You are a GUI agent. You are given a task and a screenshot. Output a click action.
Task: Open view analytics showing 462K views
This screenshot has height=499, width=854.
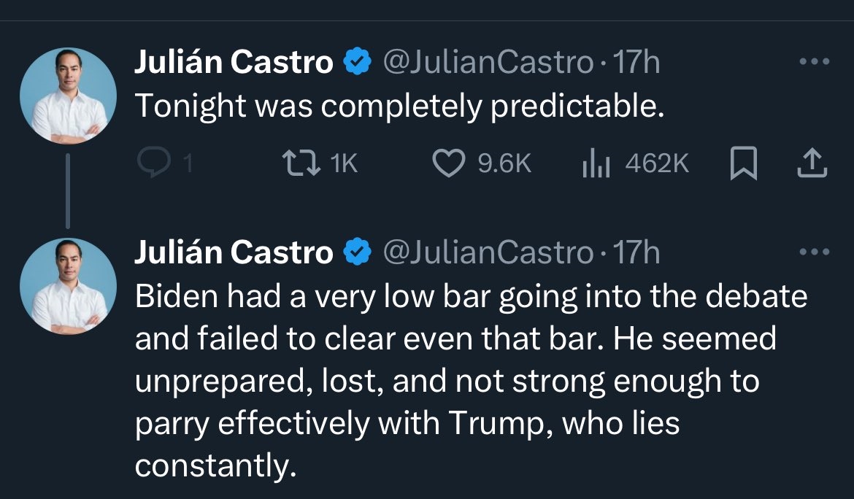[594, 166]
